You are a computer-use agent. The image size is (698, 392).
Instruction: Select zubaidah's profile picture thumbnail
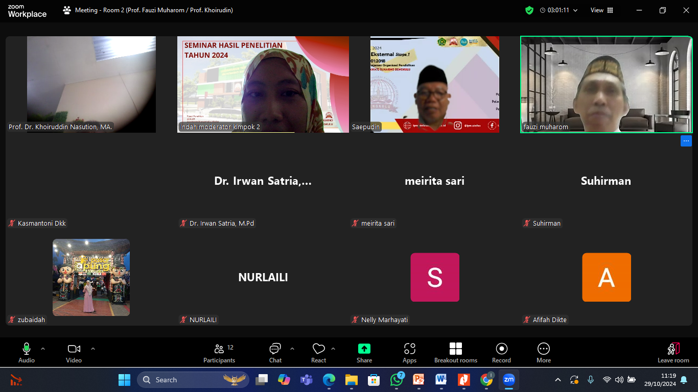click(91, 277)
